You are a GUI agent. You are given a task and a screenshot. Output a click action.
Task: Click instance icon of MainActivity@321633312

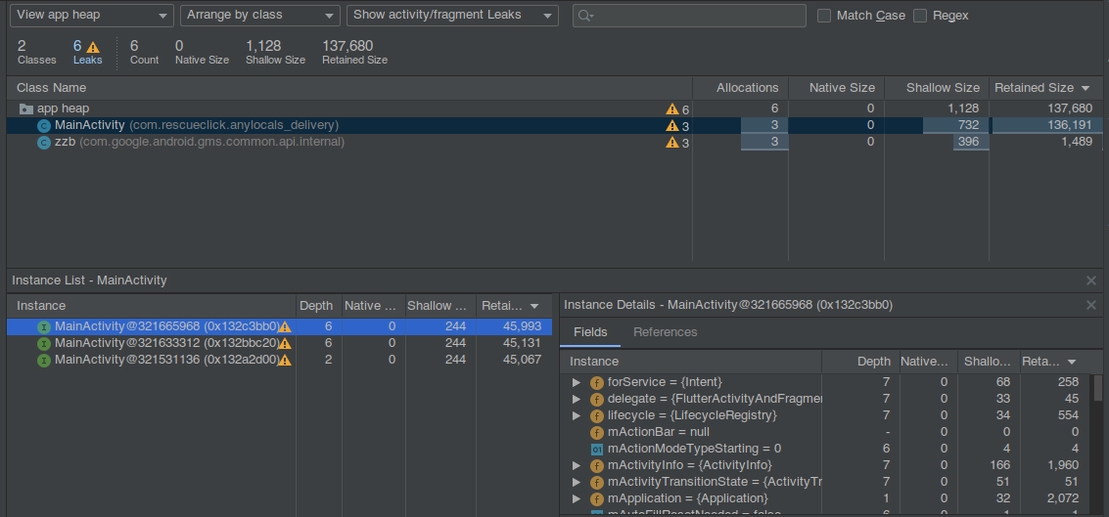click(x=44, y=343)
